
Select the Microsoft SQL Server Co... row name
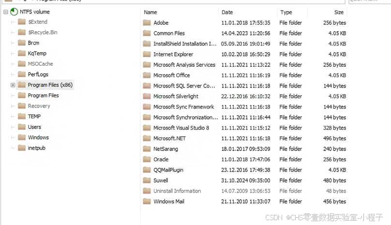(x=184, y=86)
